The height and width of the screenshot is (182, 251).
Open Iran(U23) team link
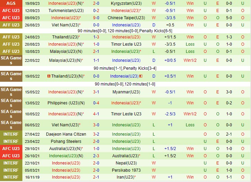click(x=126, y=177)
